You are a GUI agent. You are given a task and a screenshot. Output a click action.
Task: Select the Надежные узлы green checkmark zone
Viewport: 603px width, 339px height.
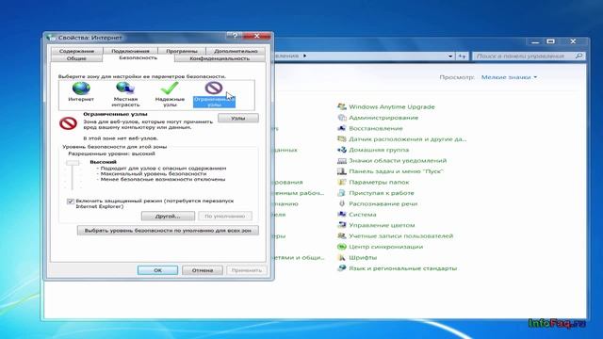click(170, 89)
